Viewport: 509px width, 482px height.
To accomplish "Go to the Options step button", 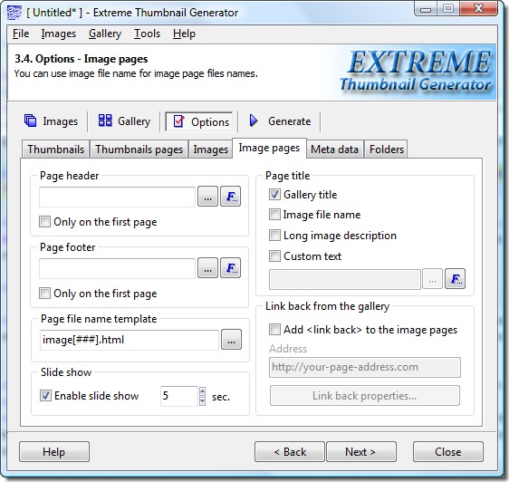I will click(x=200, y=121).
